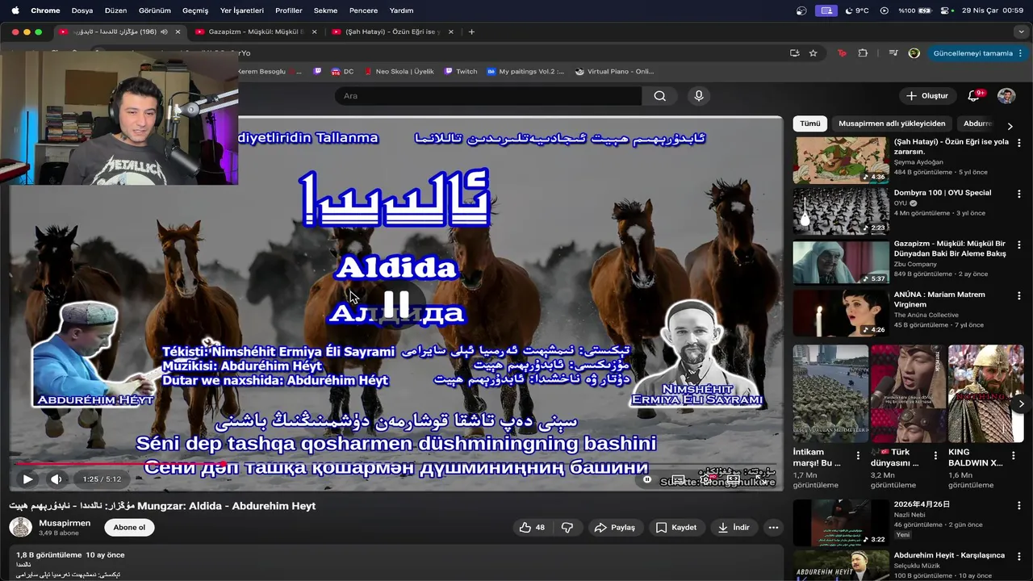Open the Twitch bookmark
This screenshot has width=1033, height=581.
tap(461, 71)
